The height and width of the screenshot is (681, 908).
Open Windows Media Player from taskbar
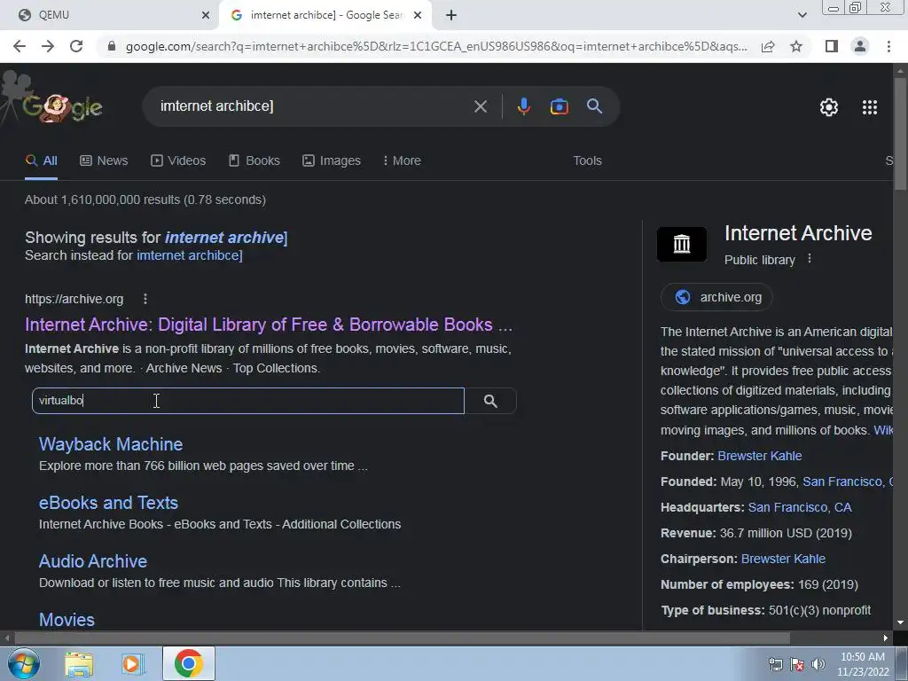(x=133, y=663)
